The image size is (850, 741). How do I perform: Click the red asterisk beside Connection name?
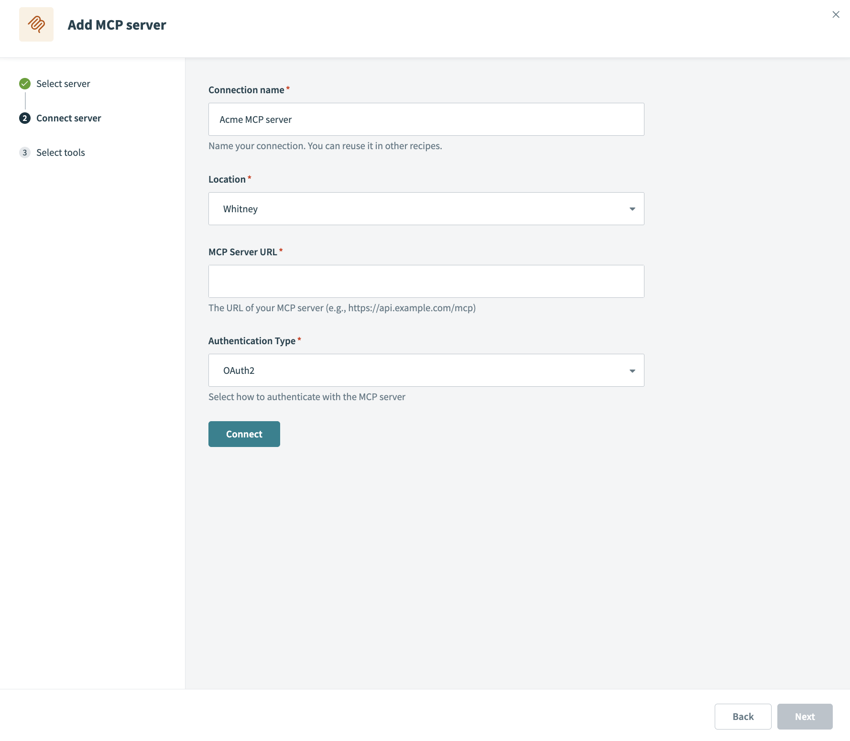coord(288,87)
